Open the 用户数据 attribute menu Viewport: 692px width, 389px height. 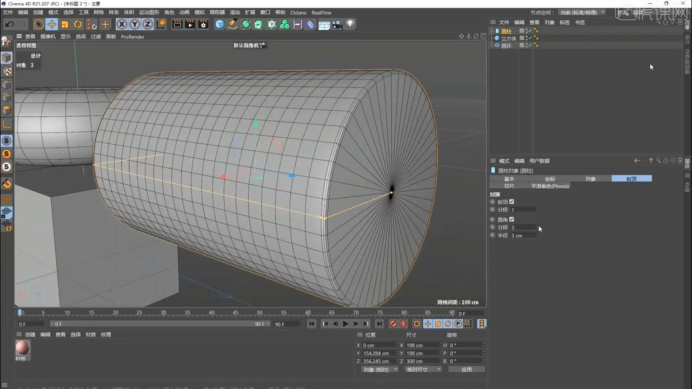coord(539,160)
